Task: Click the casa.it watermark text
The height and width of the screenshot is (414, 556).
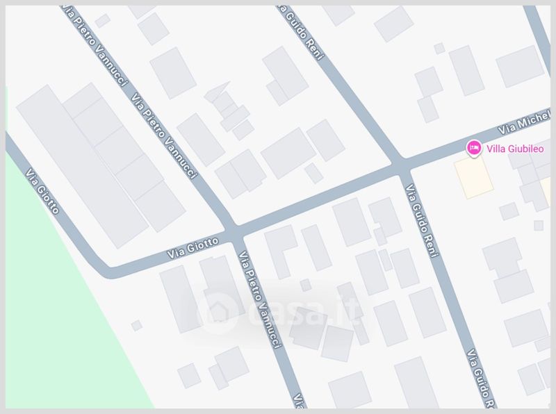Action: (x=304, y=313)
